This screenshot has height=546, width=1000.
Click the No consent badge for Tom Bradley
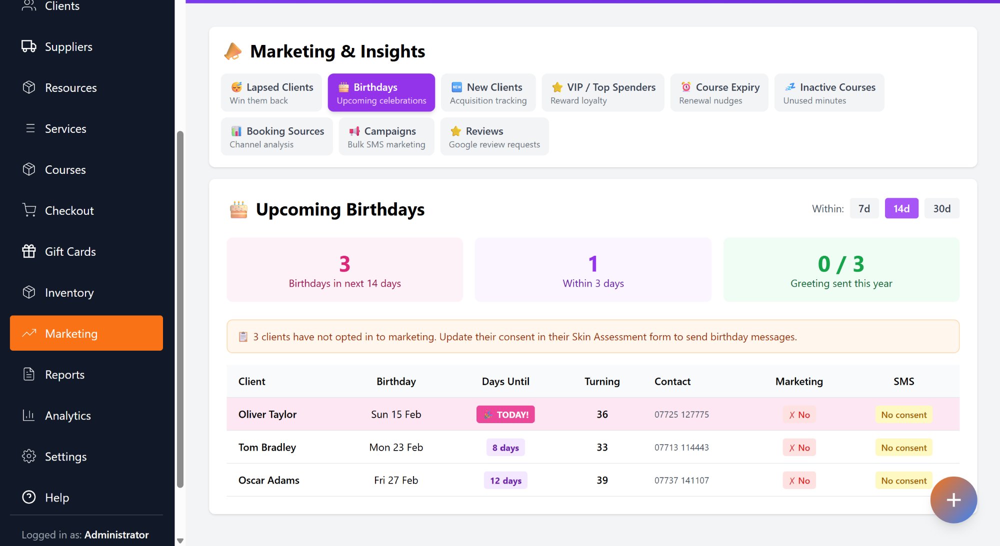[x=903, y=448]
